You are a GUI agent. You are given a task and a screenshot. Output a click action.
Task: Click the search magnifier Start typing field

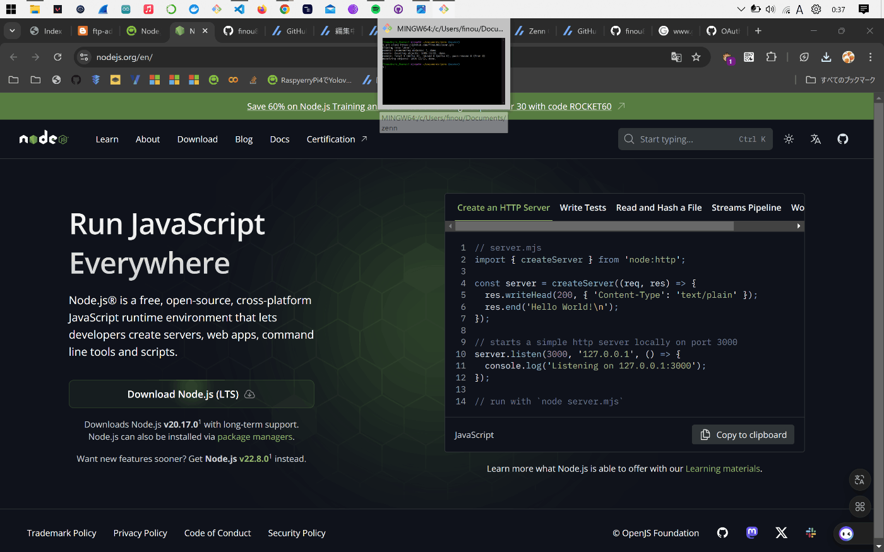pos(695,139)
